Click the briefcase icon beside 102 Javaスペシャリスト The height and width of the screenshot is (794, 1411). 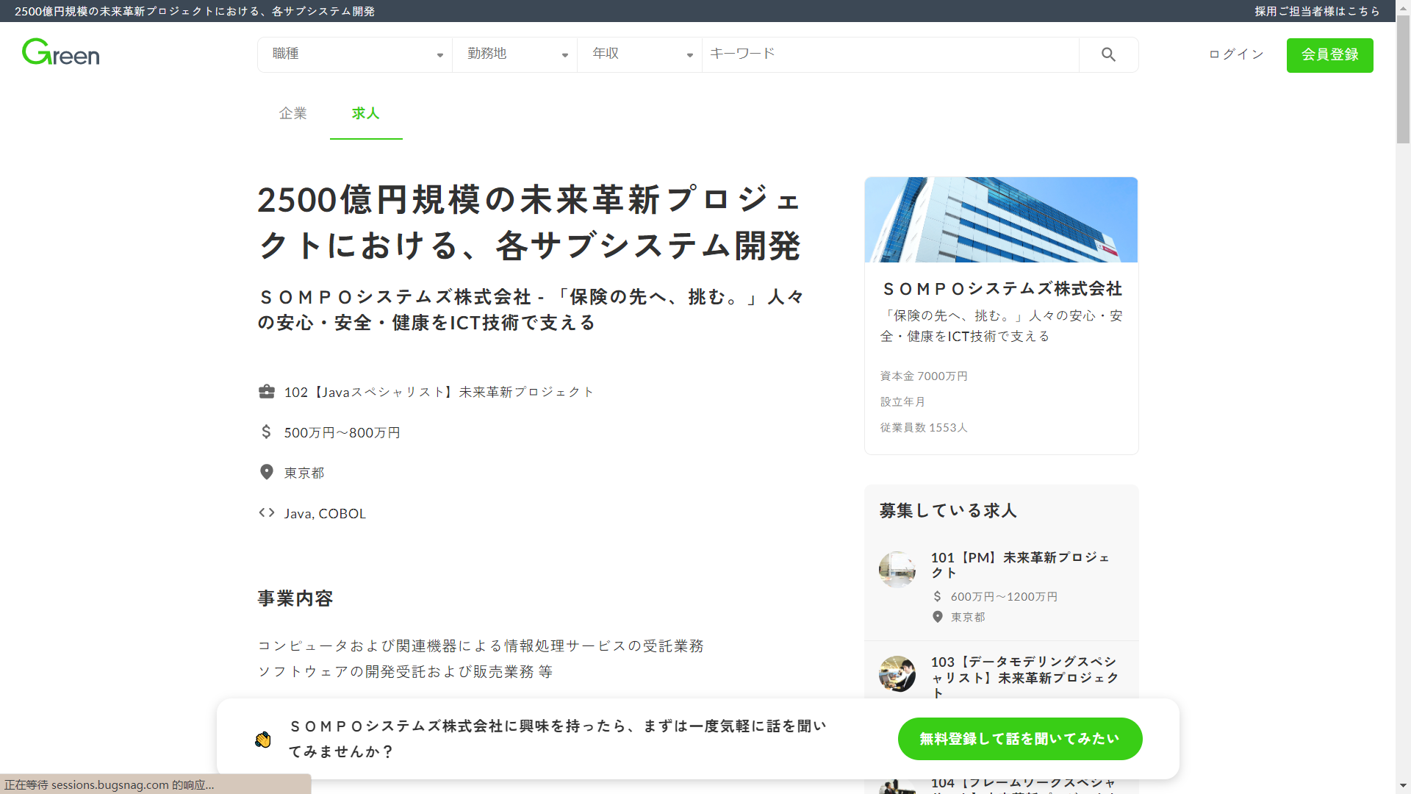point(267,392)
